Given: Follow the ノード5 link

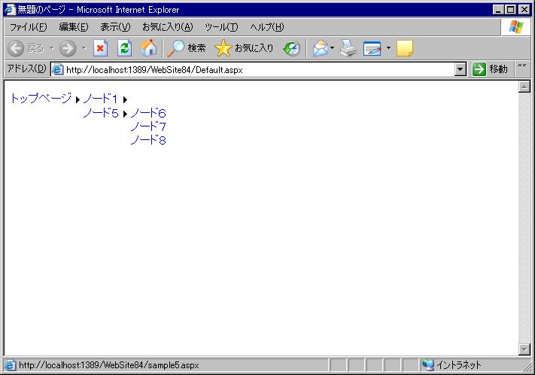Looking at the screenshot, I should tap(101, 113).
